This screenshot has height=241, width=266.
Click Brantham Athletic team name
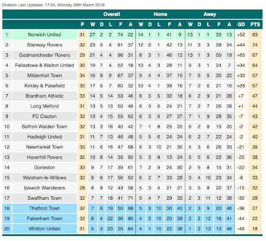pyautogui.click(x=44, y=96)
